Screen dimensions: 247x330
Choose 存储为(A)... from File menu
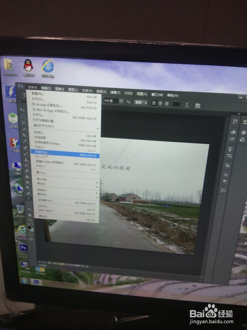click(x=65, y=153)
